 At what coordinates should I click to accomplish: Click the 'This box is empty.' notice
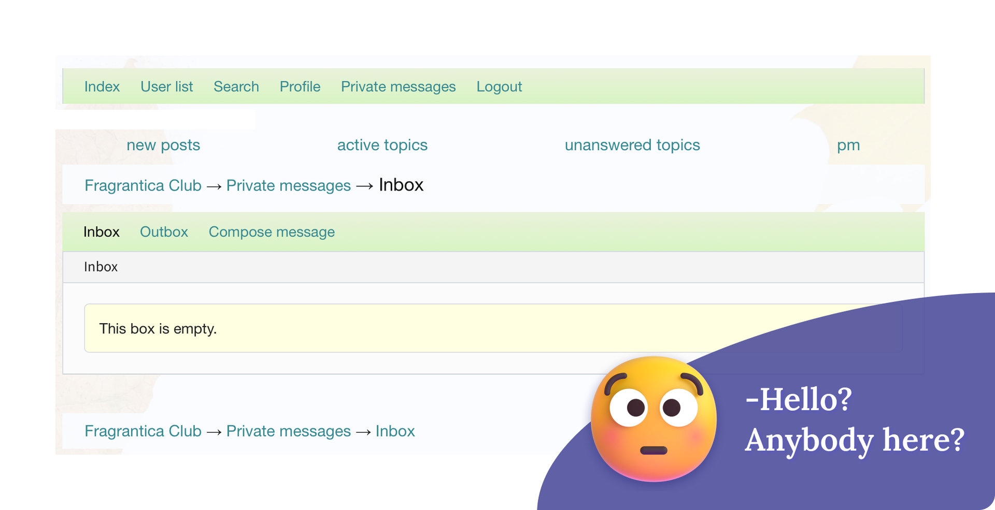pyautogui.click(x=158, y=329)
